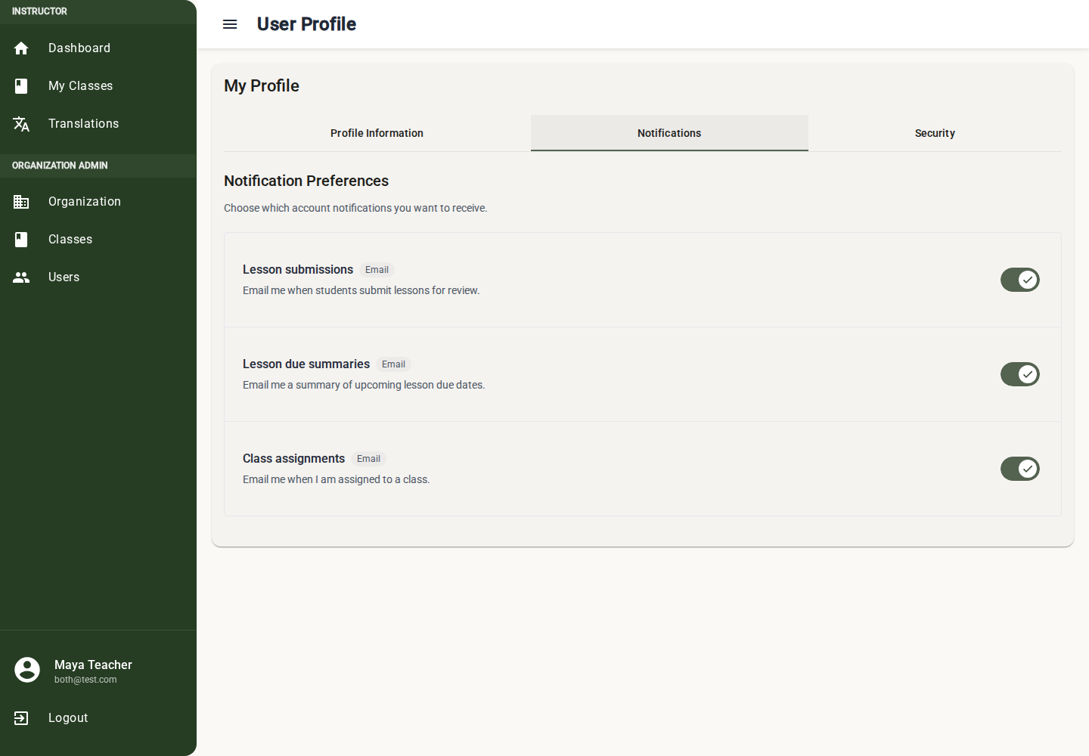This screenshot has width=1089, height=756.
Task: Open the Users admin page
Action: 98,277
